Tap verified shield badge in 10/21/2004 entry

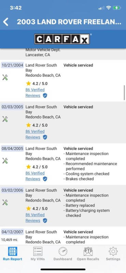(45, 96)
